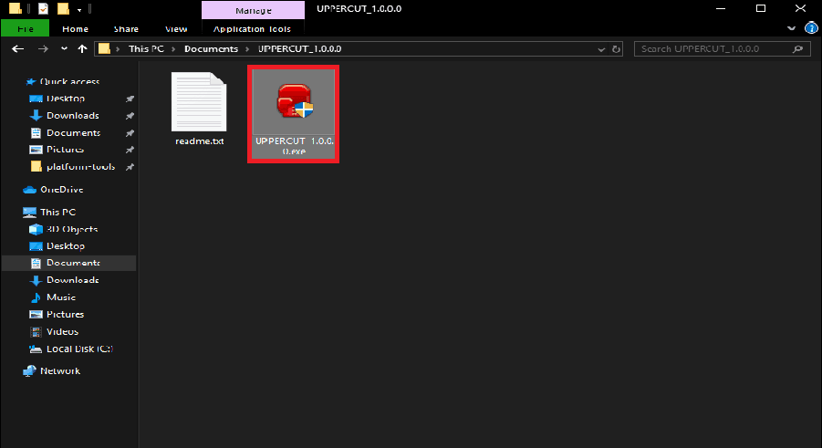Click the Up one level arrow
Screen dimensions: 822x448
82,48
